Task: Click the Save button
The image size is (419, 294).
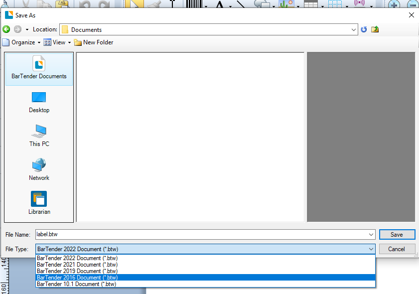Action: [397, 234]
